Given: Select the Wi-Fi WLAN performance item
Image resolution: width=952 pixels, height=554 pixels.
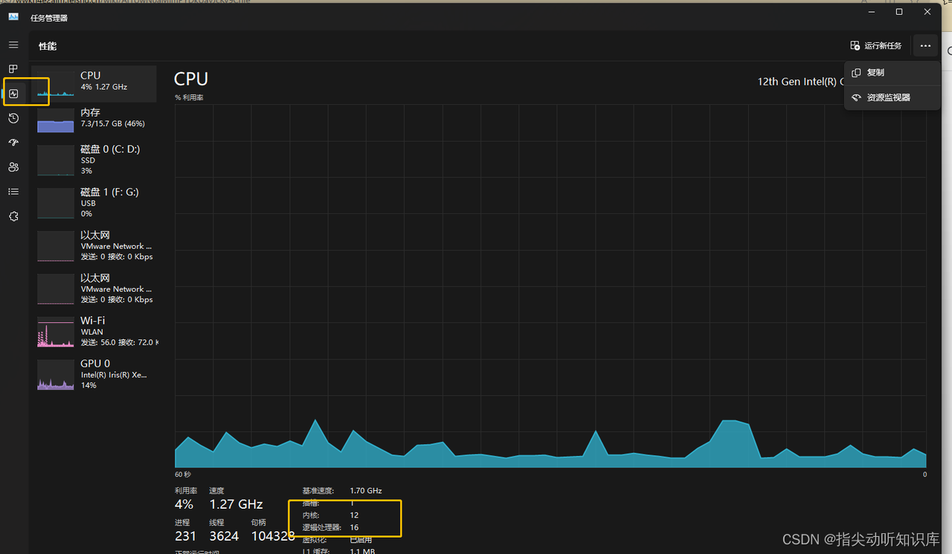Looking at the screenshot, I should [94, 331].
